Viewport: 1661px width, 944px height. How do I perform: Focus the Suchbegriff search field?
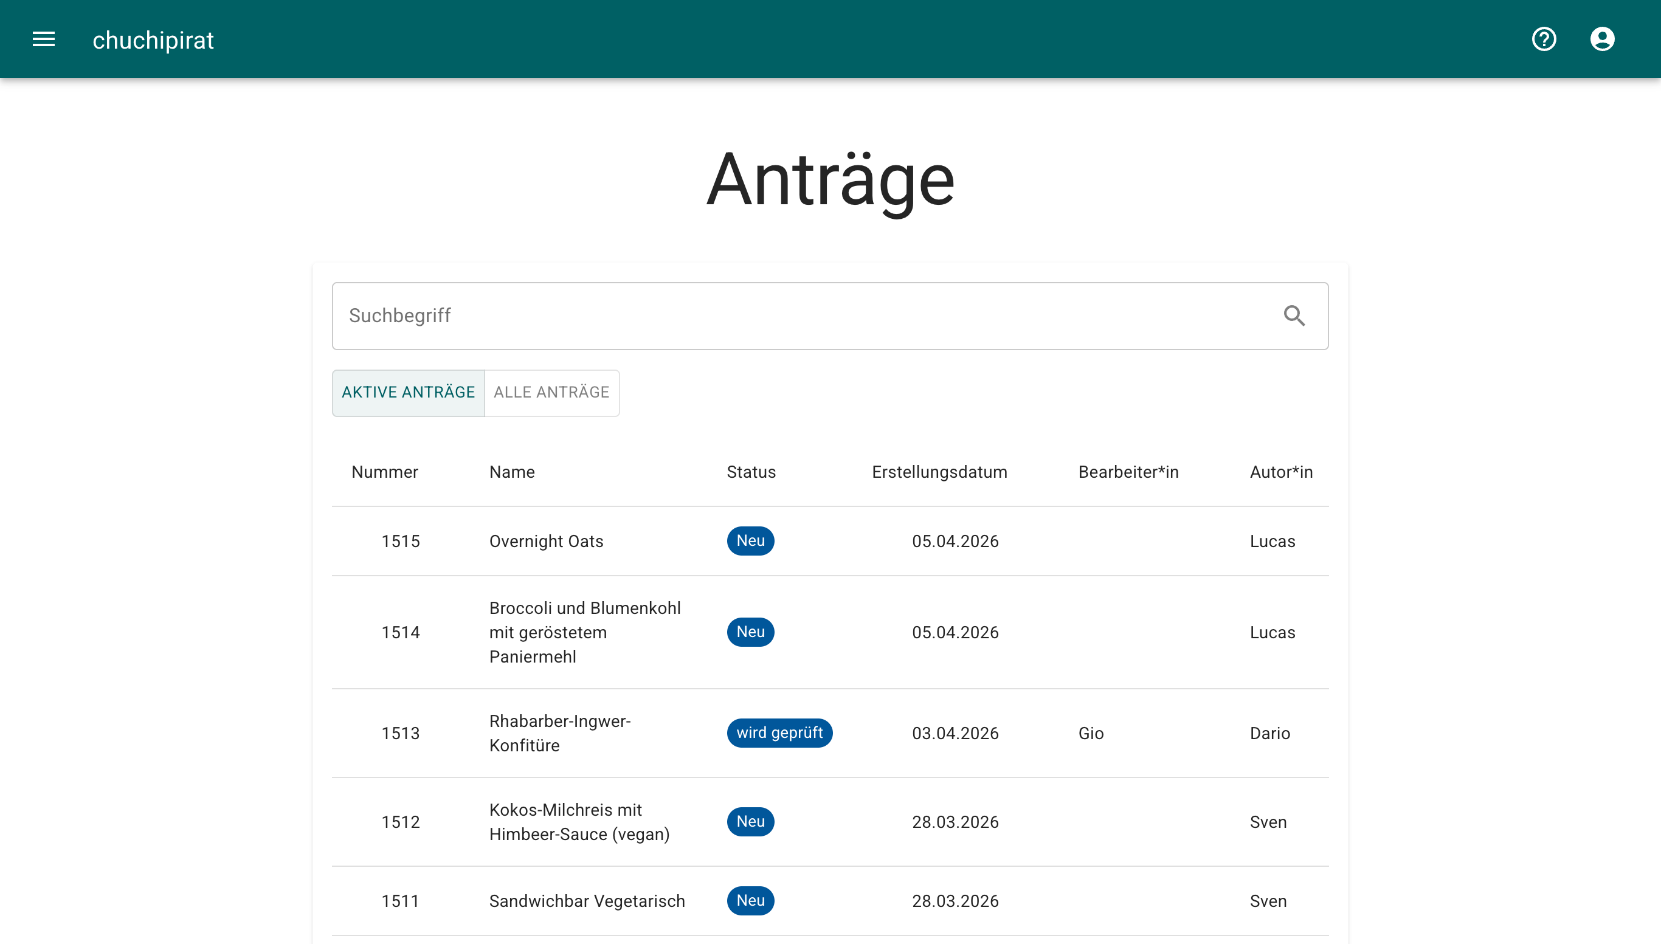click(x=830, y=315)
